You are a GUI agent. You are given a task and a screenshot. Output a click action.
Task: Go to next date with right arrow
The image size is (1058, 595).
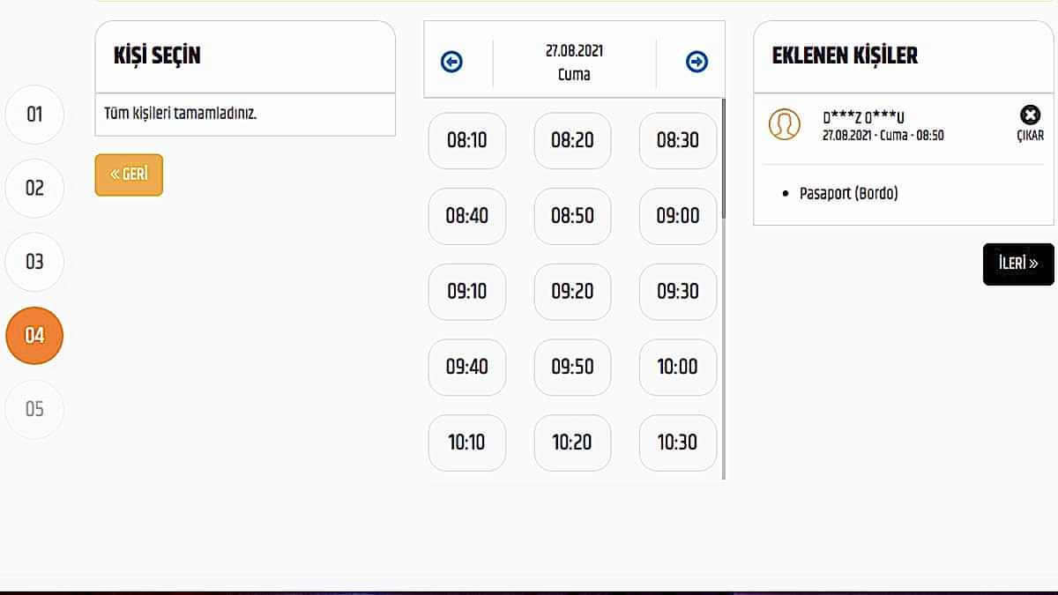click(697, 62)
